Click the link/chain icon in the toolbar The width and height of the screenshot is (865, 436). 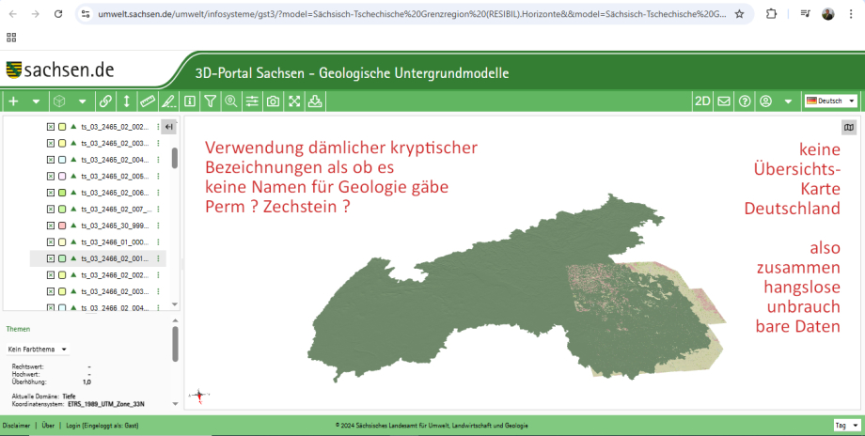(x=105, y=101)
